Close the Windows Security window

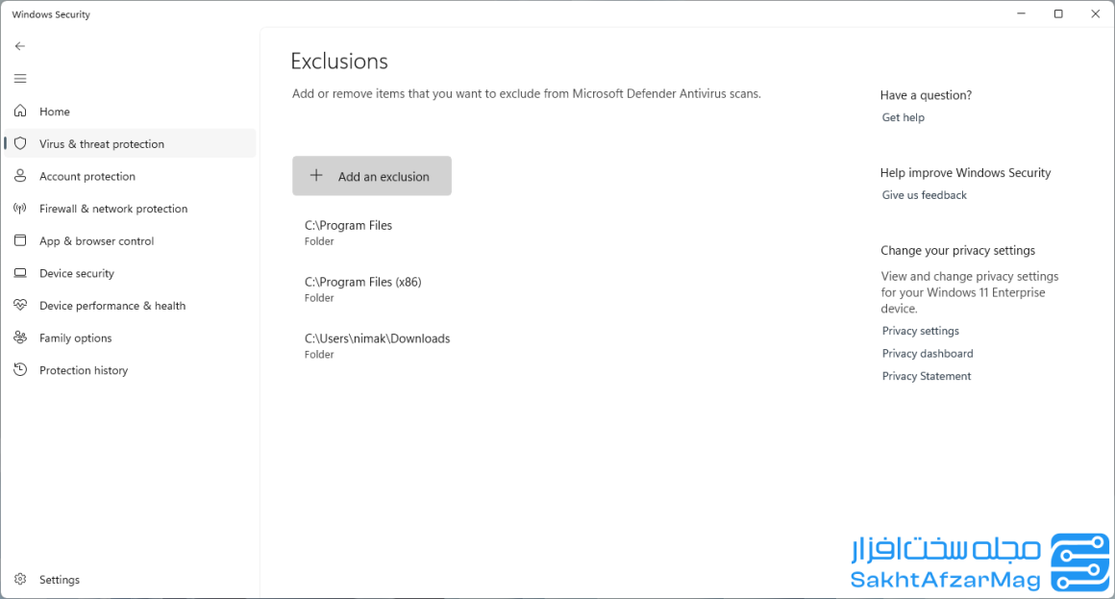click(1095, 13)
